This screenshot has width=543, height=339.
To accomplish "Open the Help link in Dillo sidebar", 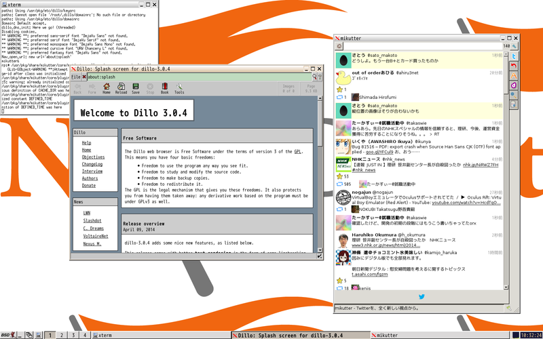I will click(87, 143).
